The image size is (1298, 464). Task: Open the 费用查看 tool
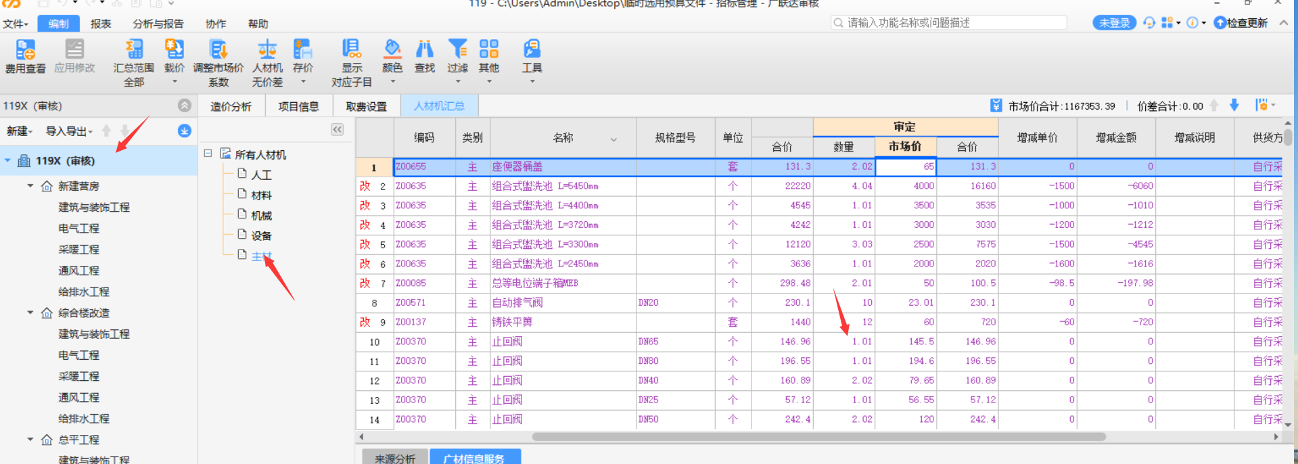click(x=26, y=56)
